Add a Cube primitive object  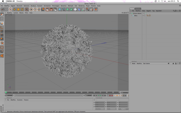tap(60, 10)
